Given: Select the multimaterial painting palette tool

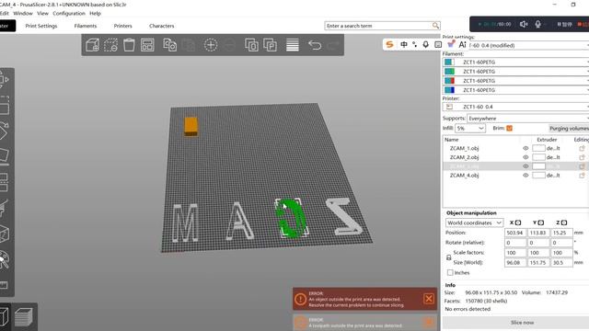Looking at the screenshot, I should (4, 260).
